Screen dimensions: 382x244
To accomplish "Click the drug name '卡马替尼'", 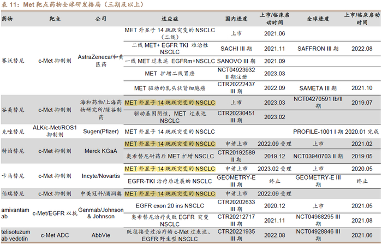I will coord(13,176).
